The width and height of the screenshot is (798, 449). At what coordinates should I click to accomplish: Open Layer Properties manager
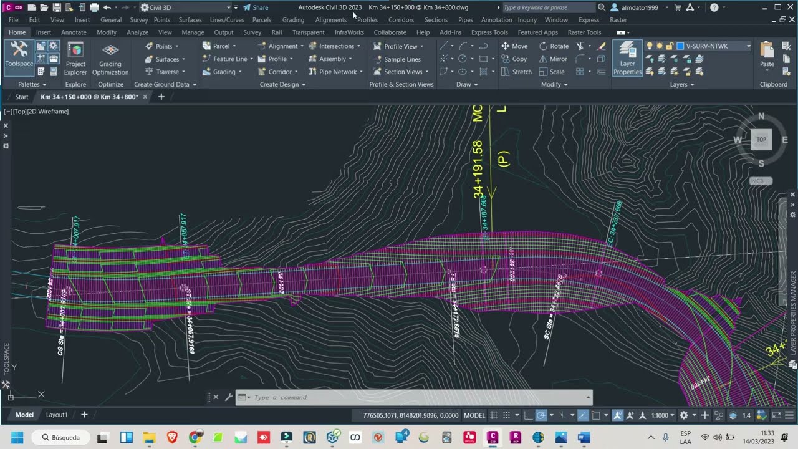click(627, 58)
